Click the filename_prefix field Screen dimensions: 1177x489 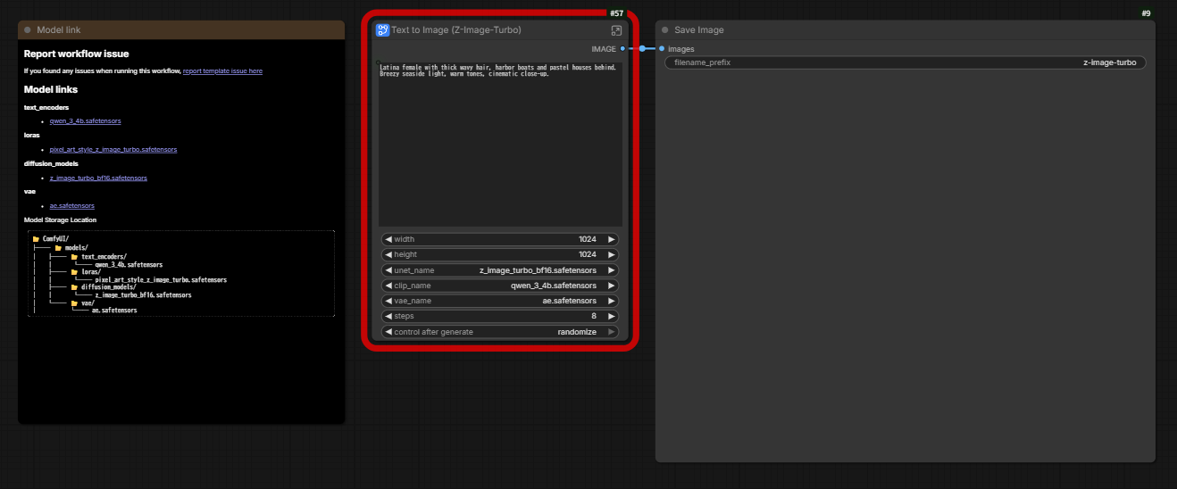[x=905, y=62]
